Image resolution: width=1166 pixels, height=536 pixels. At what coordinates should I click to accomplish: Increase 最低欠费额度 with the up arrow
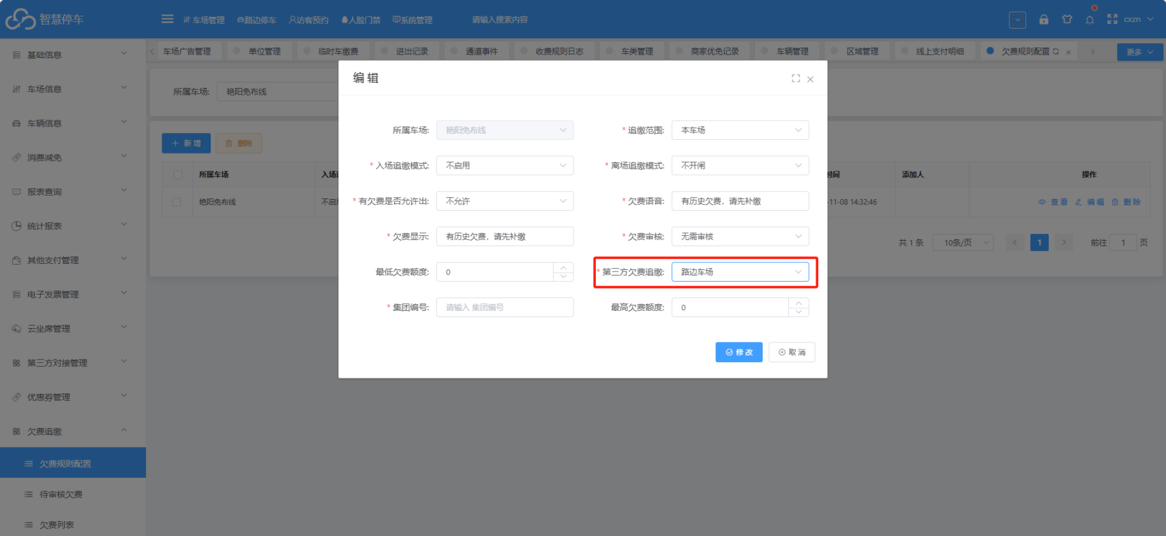click(x=563, y=267)
